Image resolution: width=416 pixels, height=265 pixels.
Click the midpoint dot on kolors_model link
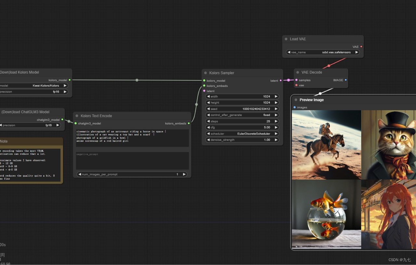click(137, 80)
